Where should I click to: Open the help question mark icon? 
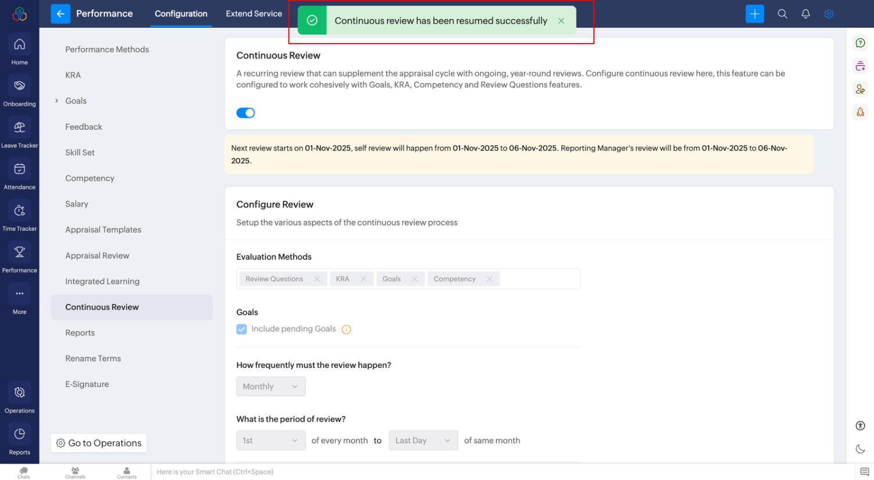point(861,43)
